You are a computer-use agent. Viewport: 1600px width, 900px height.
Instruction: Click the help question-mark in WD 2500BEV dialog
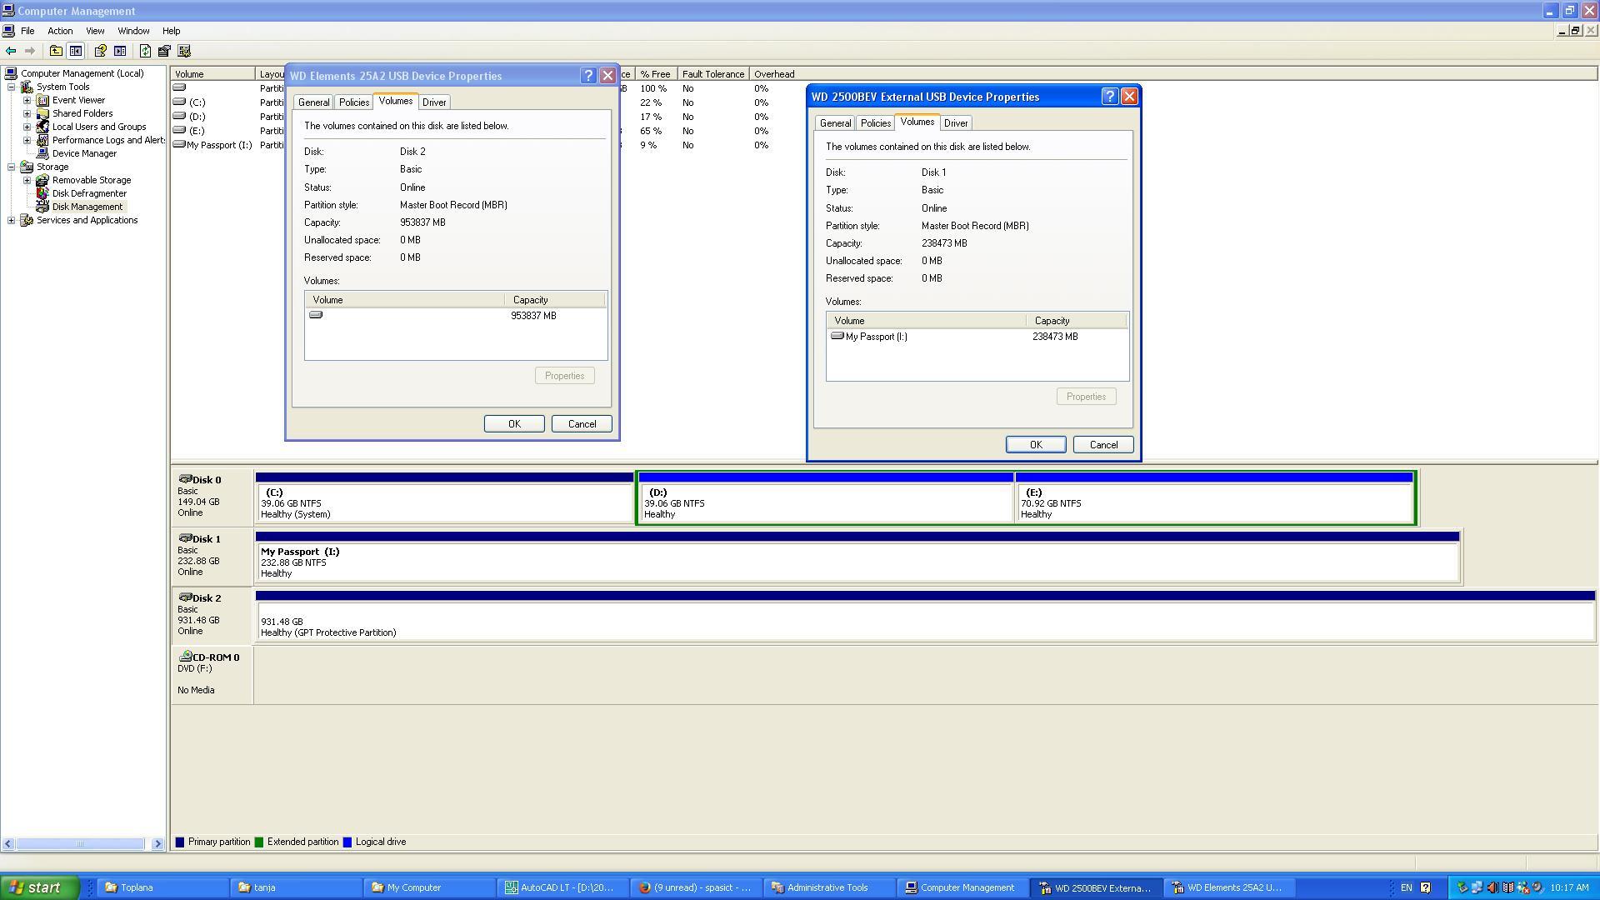click(1110, 97)
